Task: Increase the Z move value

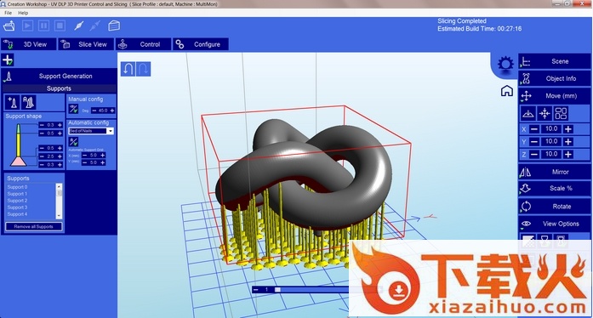Action: click(x=568, y=154)
